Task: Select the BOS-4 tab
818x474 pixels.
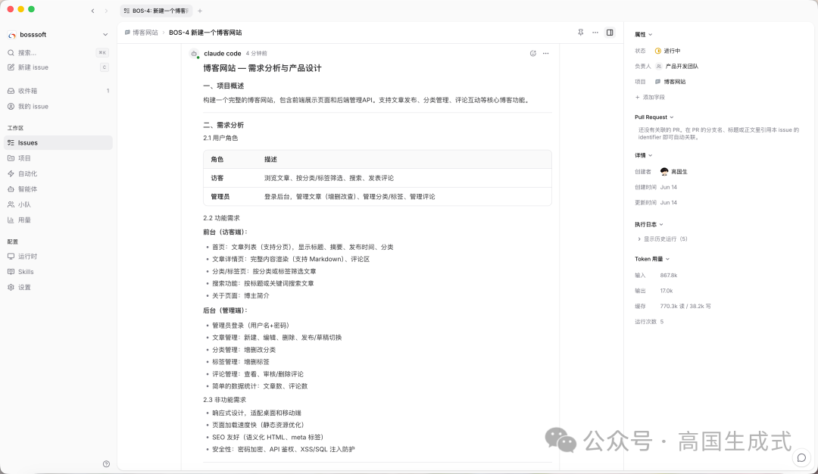Action: tap(156, 11)
